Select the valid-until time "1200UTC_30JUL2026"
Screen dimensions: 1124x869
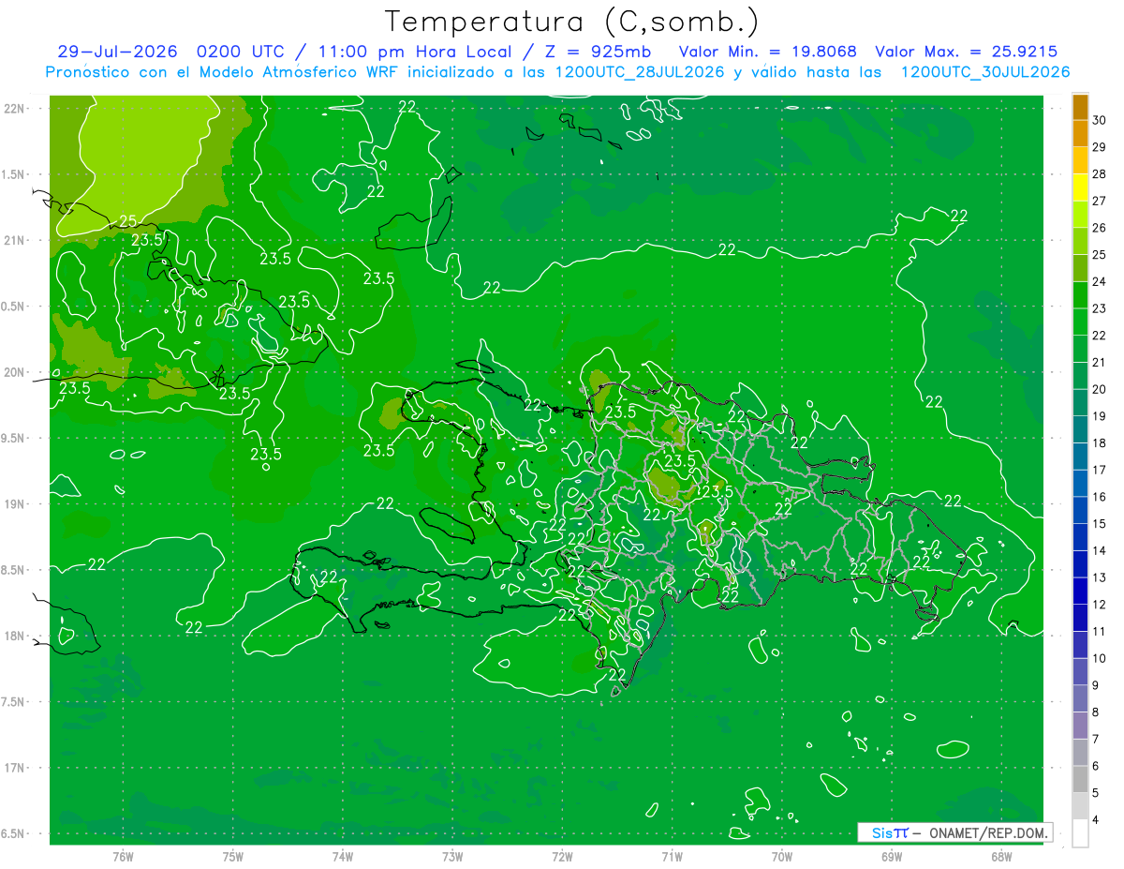click(985, 72)
